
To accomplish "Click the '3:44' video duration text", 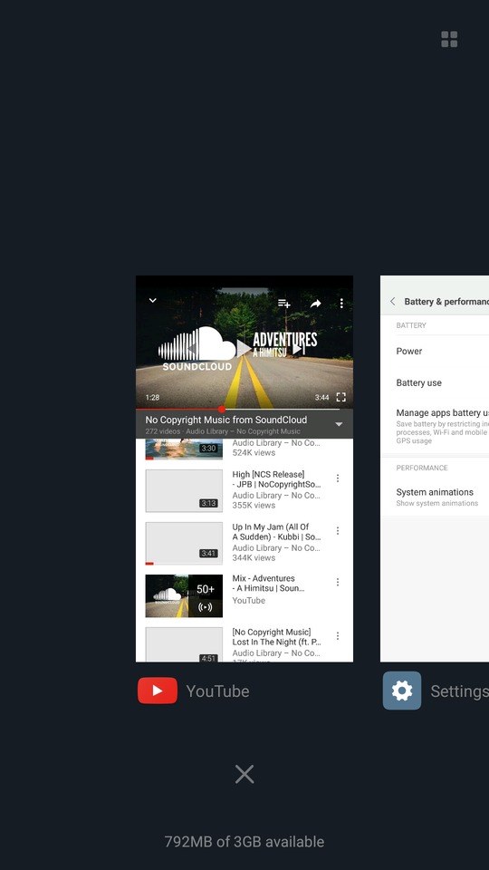I will (322, 397).
